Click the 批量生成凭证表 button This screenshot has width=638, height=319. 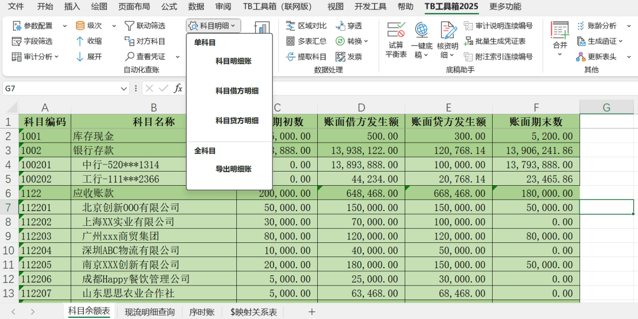[x=495, y=41]
